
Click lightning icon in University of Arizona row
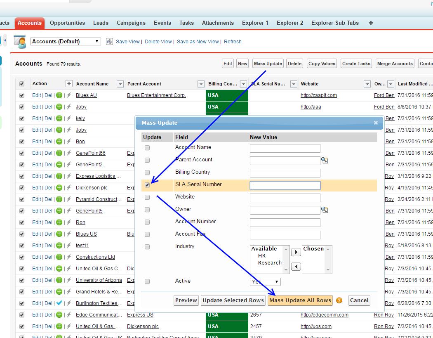point(69,280)
